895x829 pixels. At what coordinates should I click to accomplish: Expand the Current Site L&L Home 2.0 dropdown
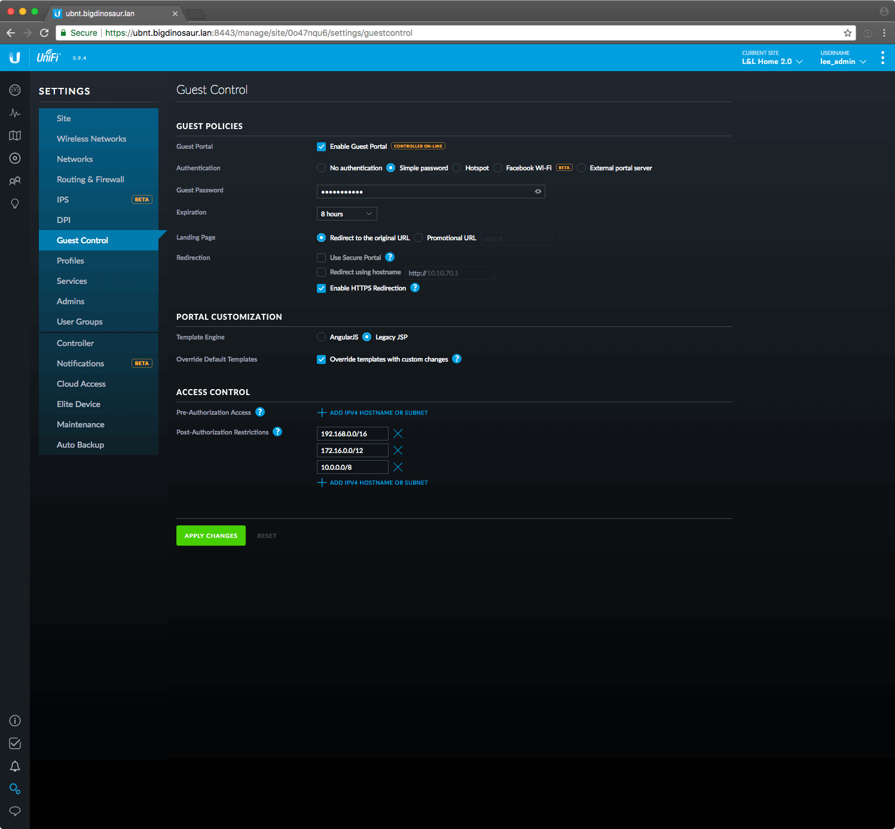click(x=772, y=62)
